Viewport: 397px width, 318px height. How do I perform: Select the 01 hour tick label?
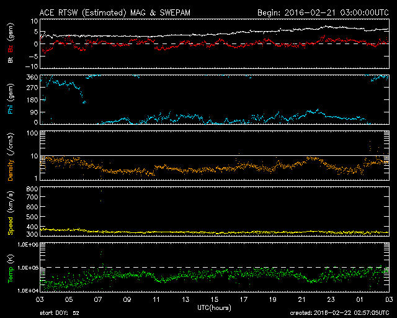pos(360,299)
